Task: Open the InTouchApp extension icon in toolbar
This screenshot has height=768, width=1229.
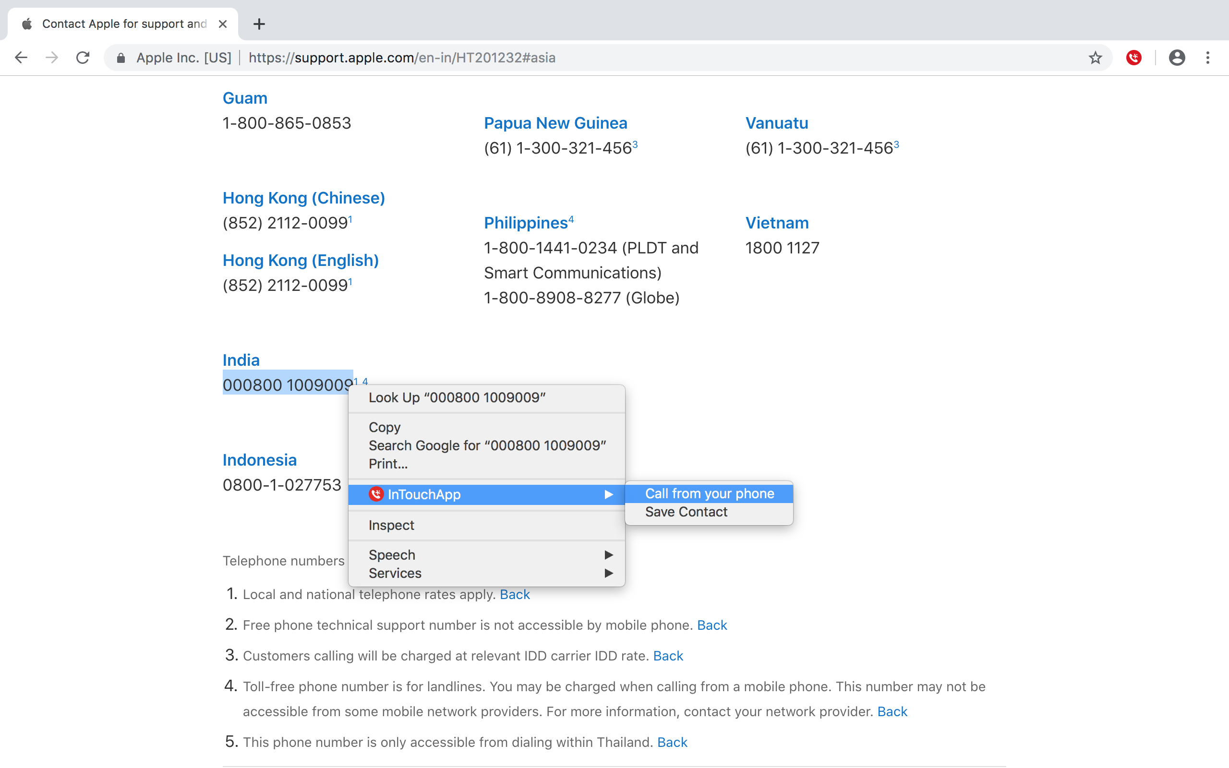Action: pos(1133,58)
